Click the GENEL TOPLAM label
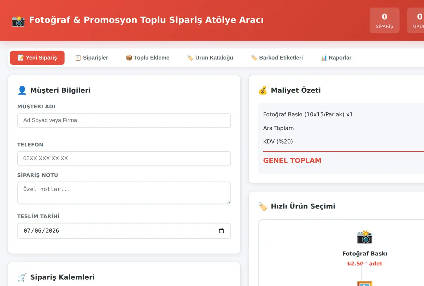This screenshot has height=286, width=424. tap(292, 160)
